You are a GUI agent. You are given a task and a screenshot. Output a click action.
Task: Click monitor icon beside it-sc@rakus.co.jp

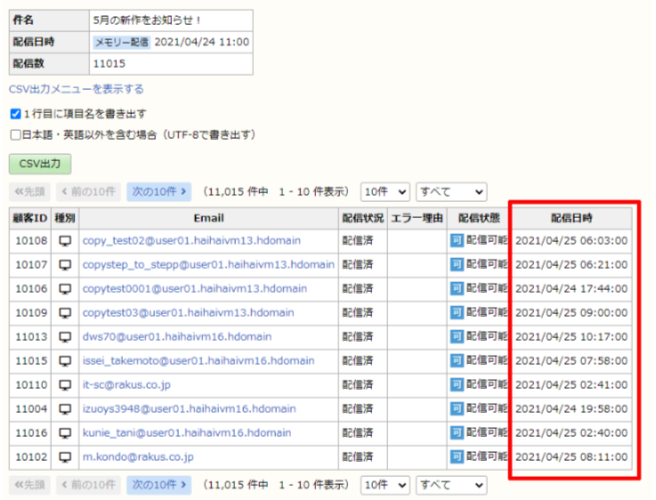[x=65, y=384]
